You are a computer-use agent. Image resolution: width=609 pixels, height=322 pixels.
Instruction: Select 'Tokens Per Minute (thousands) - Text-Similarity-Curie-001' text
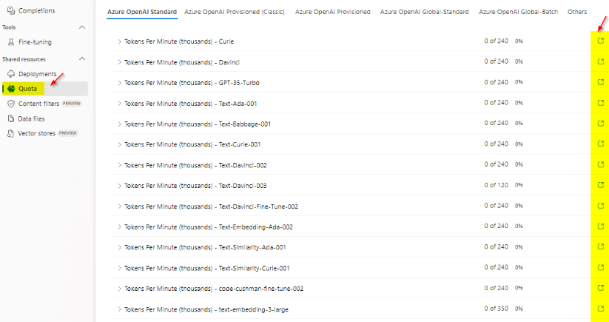tap(206, 268)
